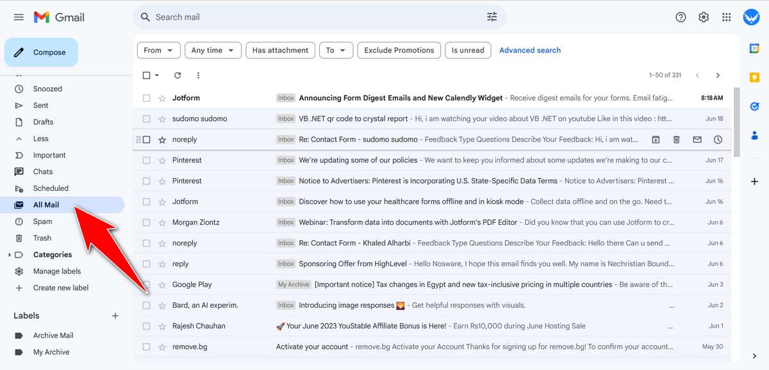769x370 pixels.
Task: Archive the noreply email via hover icon
Action: coord(655,139)
